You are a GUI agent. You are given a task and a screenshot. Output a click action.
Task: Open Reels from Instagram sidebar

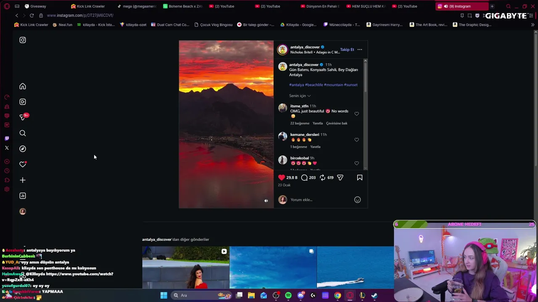(23, 102)
